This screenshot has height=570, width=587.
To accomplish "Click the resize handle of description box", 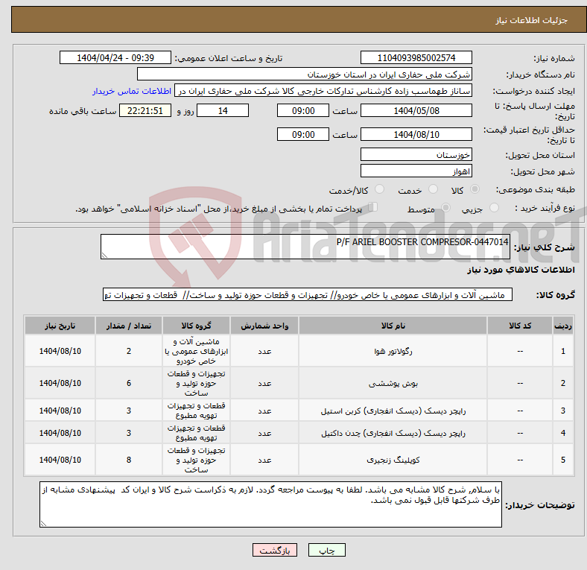I will 104,256.
